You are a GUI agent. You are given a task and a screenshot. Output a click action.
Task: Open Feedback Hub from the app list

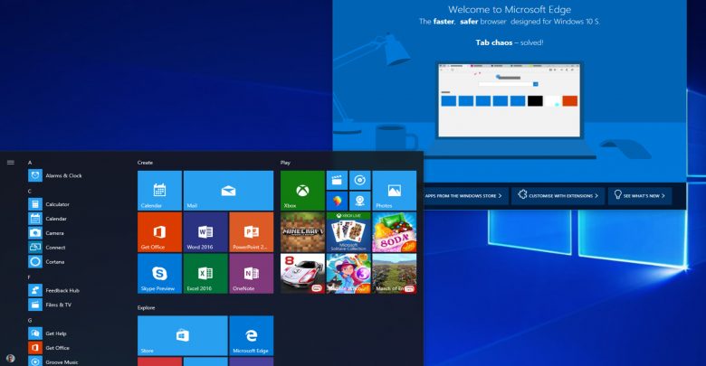pos(54,290)
